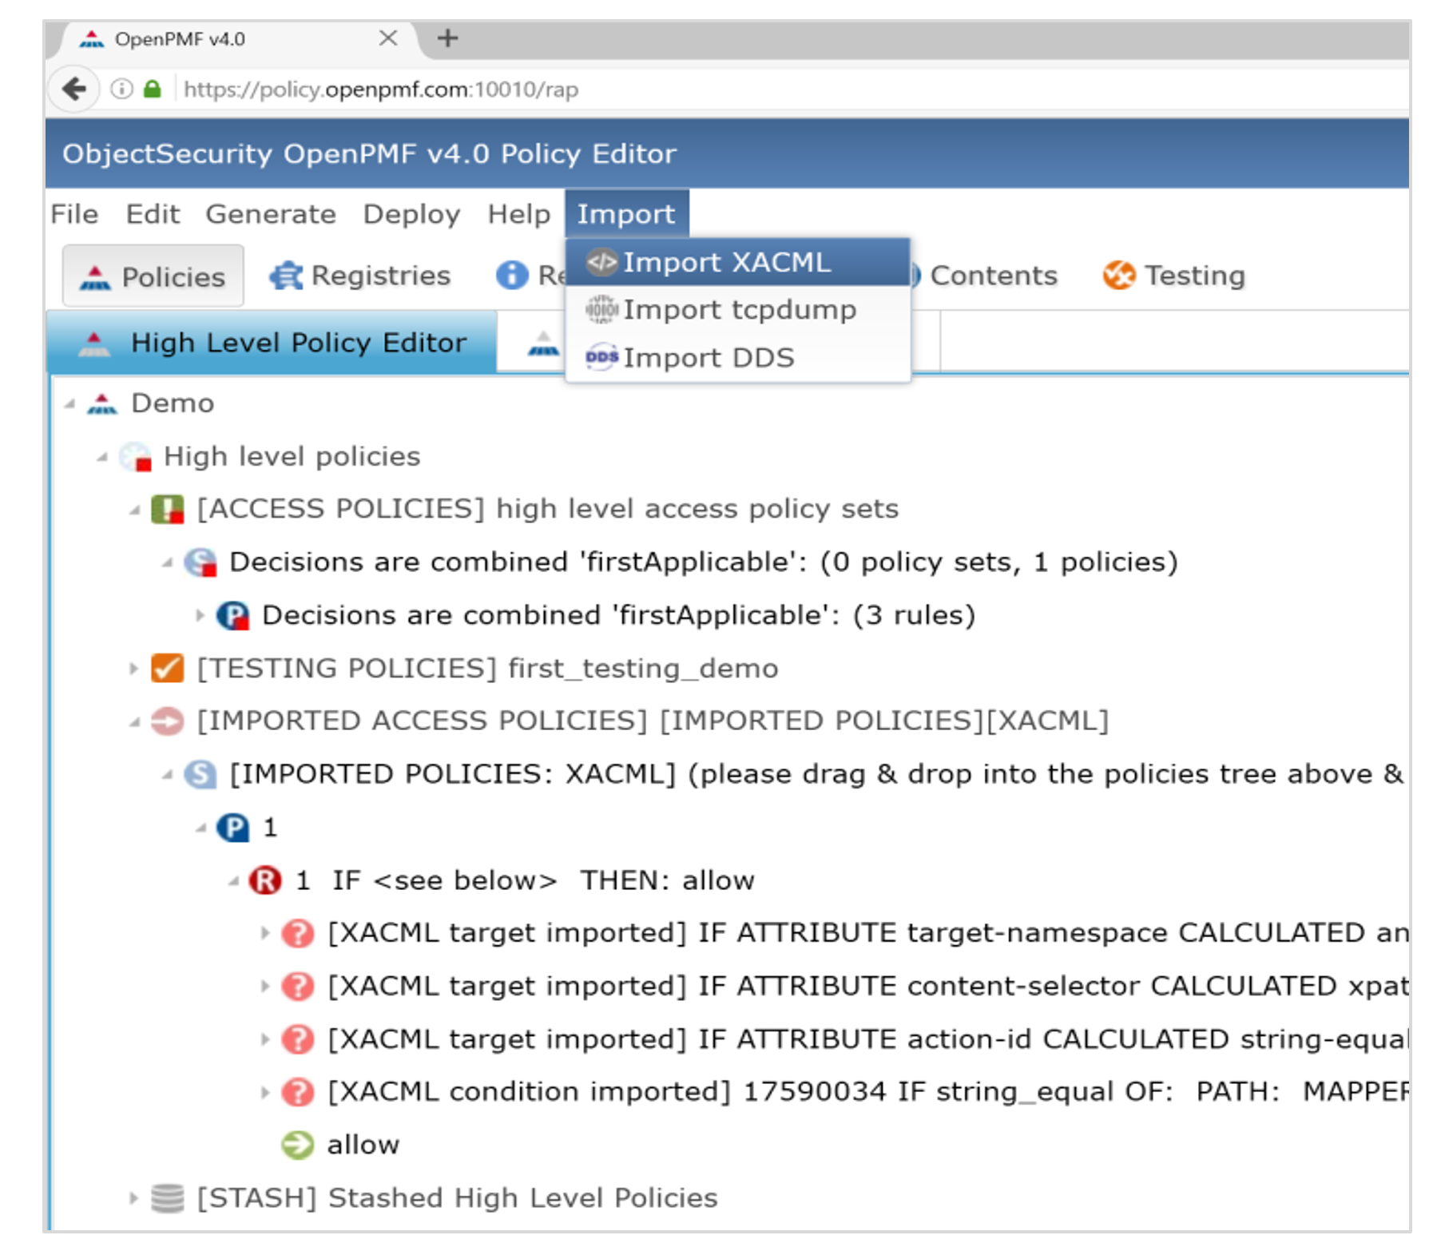Click the Import tcpdump binary icon
Viewport: 1433px width, 1251px height.
(x=601, y=309)
